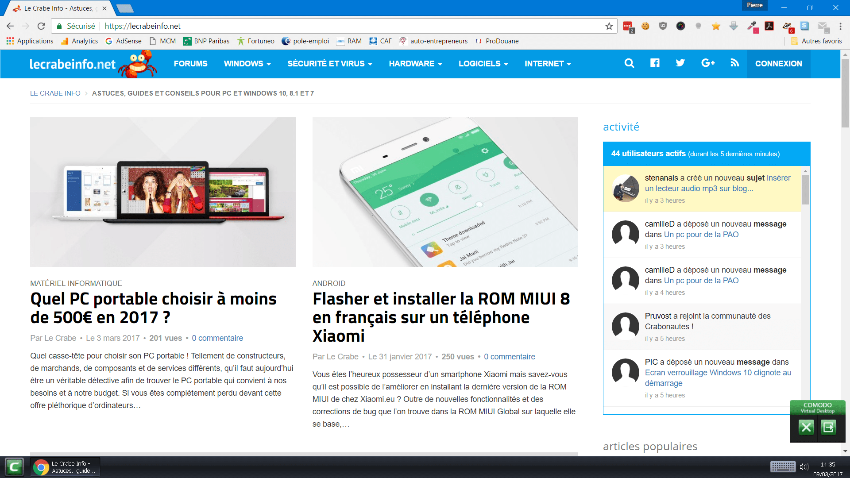850x478 pixels.
Task: Go back with the browser back arrow
Action: coord(10,26)
